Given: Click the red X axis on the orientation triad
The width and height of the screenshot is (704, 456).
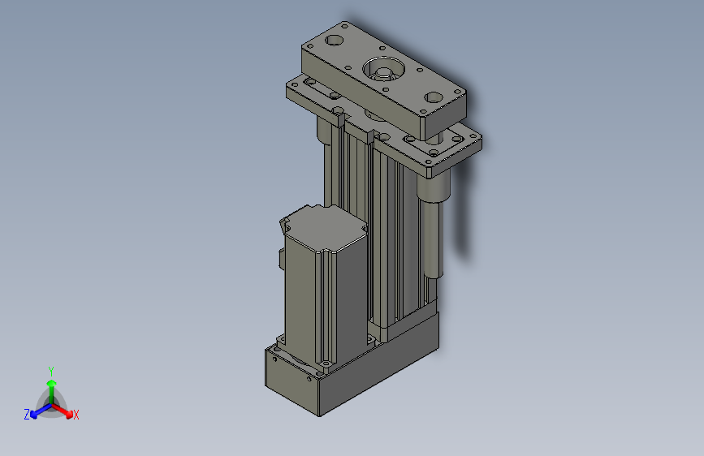Looking at the screenshot, I should tap(63, 411).
